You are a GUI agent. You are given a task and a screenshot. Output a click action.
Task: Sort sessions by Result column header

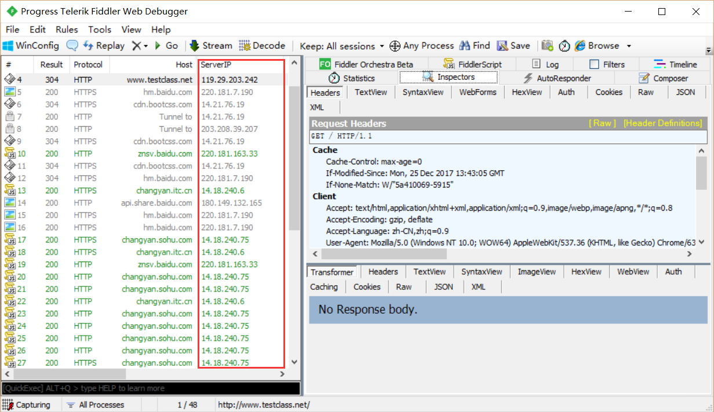[x=52, y=64]
